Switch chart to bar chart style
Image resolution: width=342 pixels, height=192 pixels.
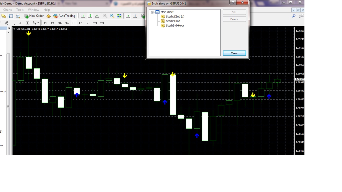coord(83,16)
